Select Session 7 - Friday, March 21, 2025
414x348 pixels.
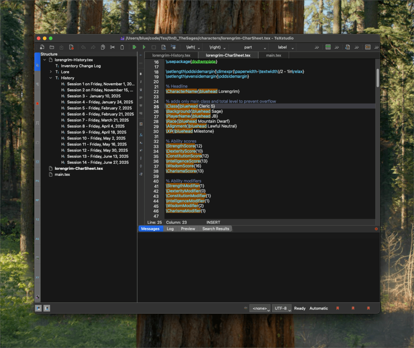98,120
